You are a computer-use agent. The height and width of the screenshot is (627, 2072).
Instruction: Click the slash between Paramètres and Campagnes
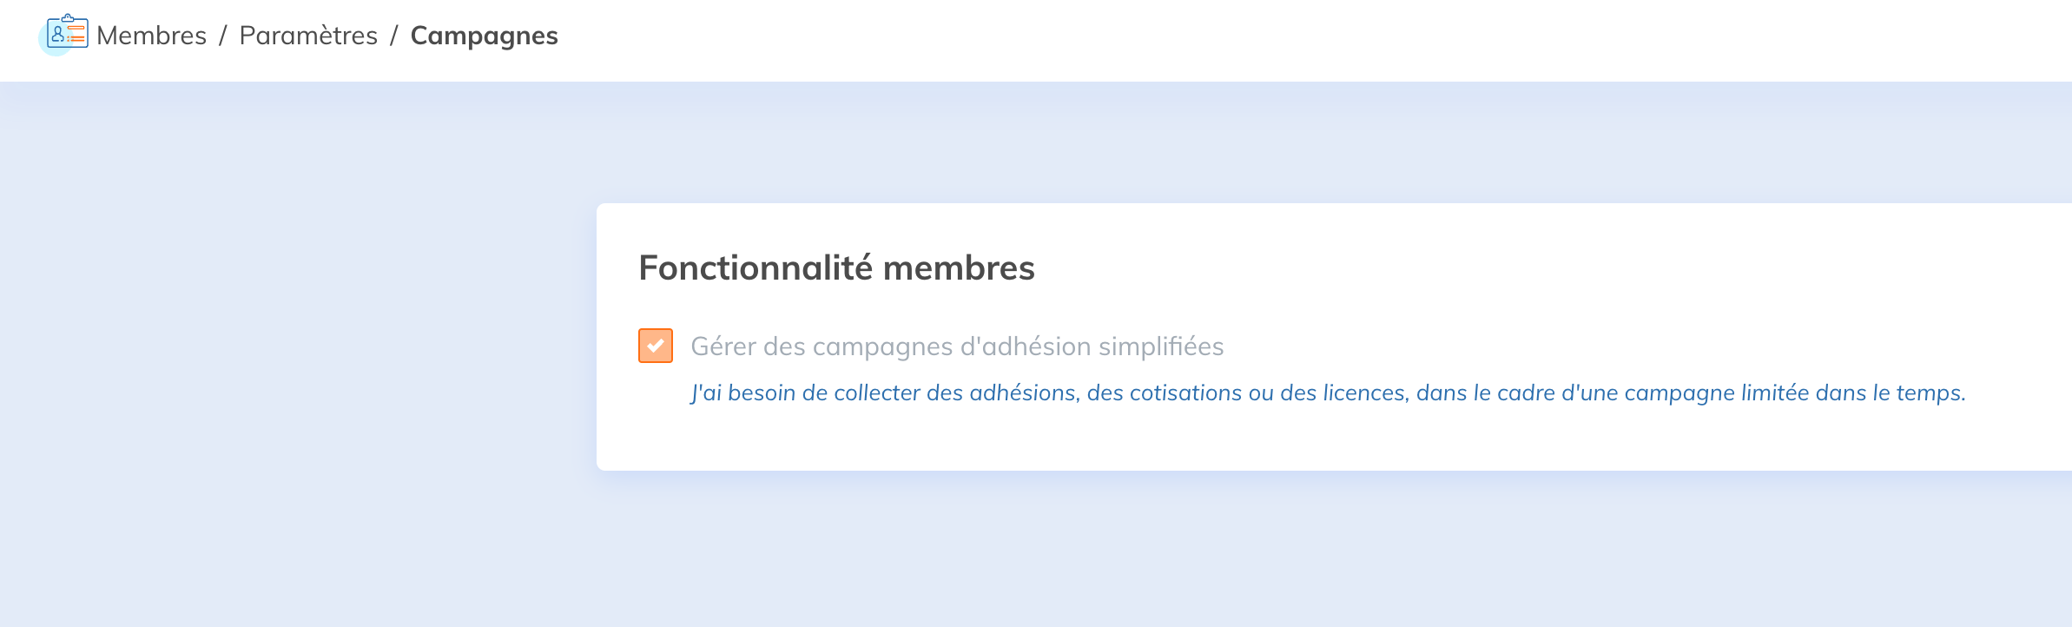coord(394,36)
